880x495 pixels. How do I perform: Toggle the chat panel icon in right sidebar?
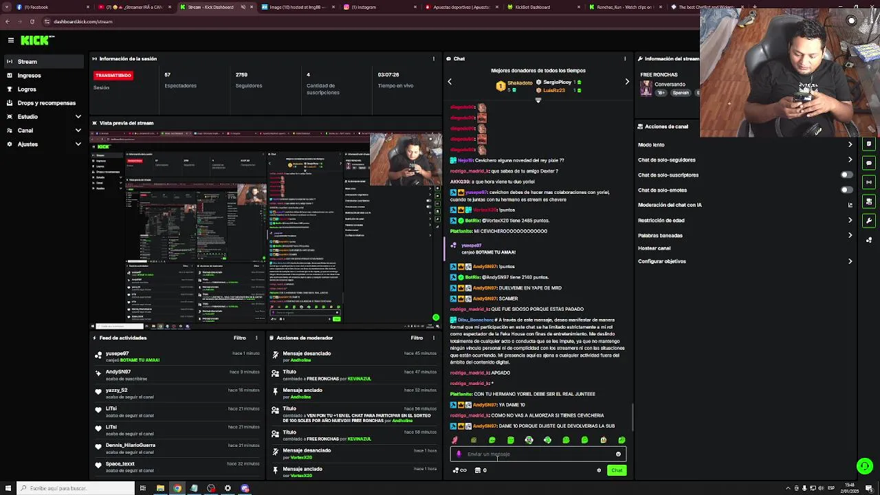click(869, 163)
